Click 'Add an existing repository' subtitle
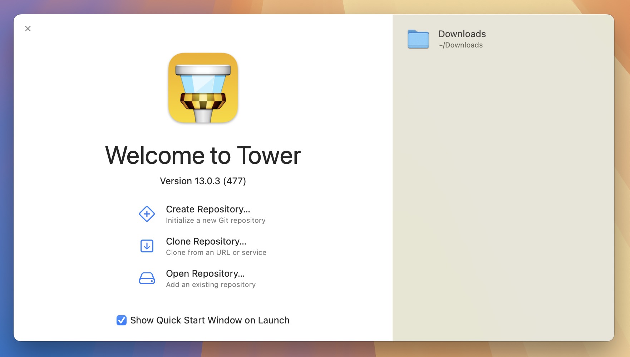 pyautogui.click(x=211, y=285)
